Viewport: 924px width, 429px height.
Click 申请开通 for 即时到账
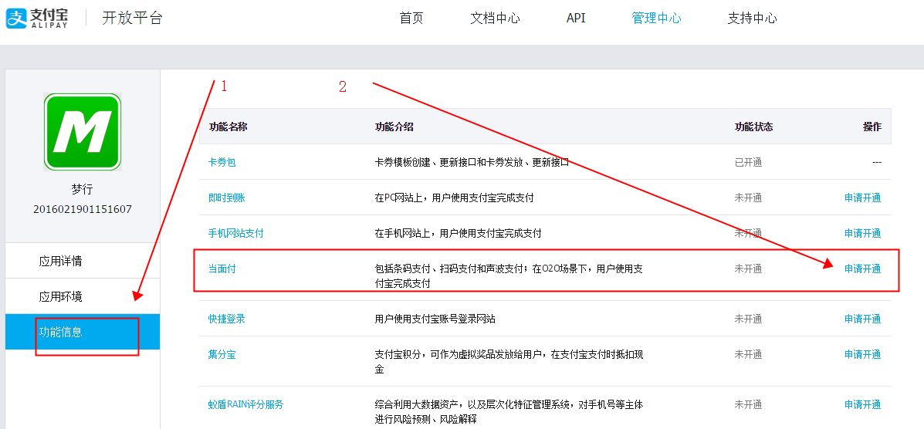coord(863,198)
